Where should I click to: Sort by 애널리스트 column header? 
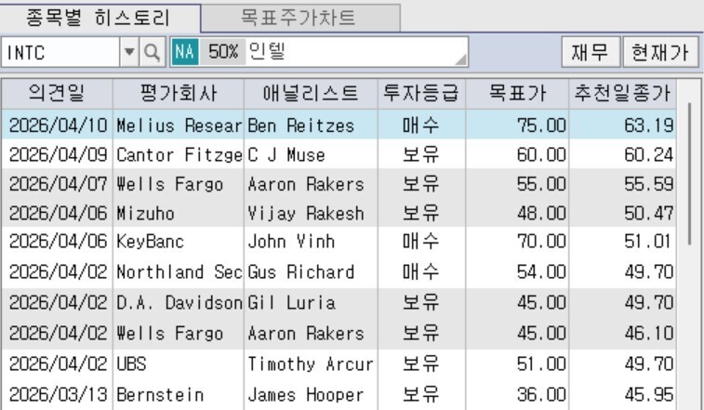click(x=311, y=93)
